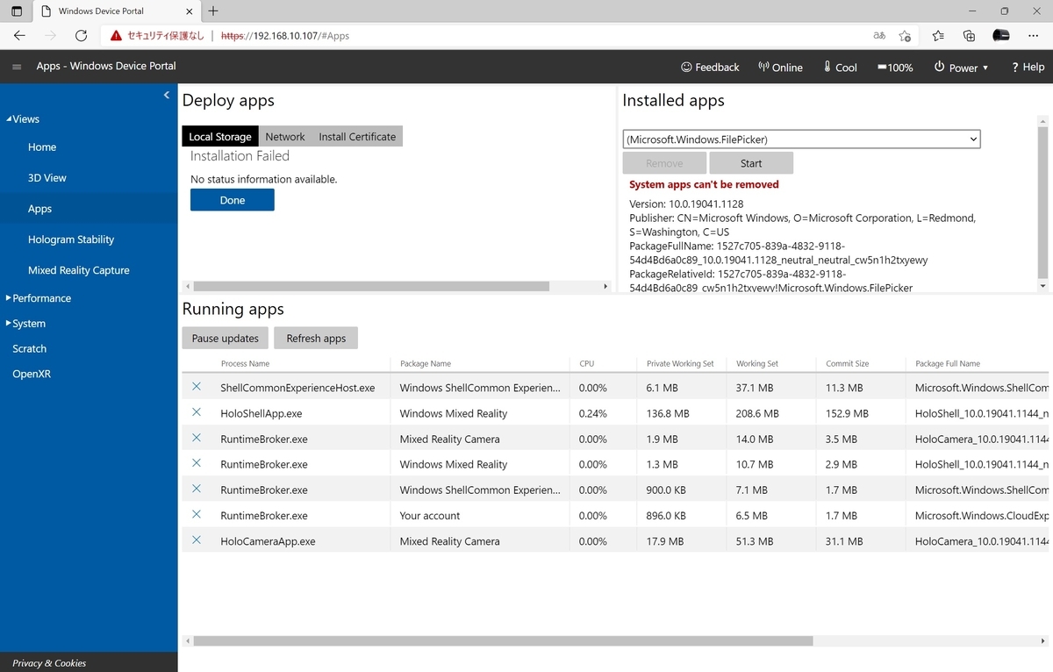Open Scratch in the sidebar

tap(30, 348)
